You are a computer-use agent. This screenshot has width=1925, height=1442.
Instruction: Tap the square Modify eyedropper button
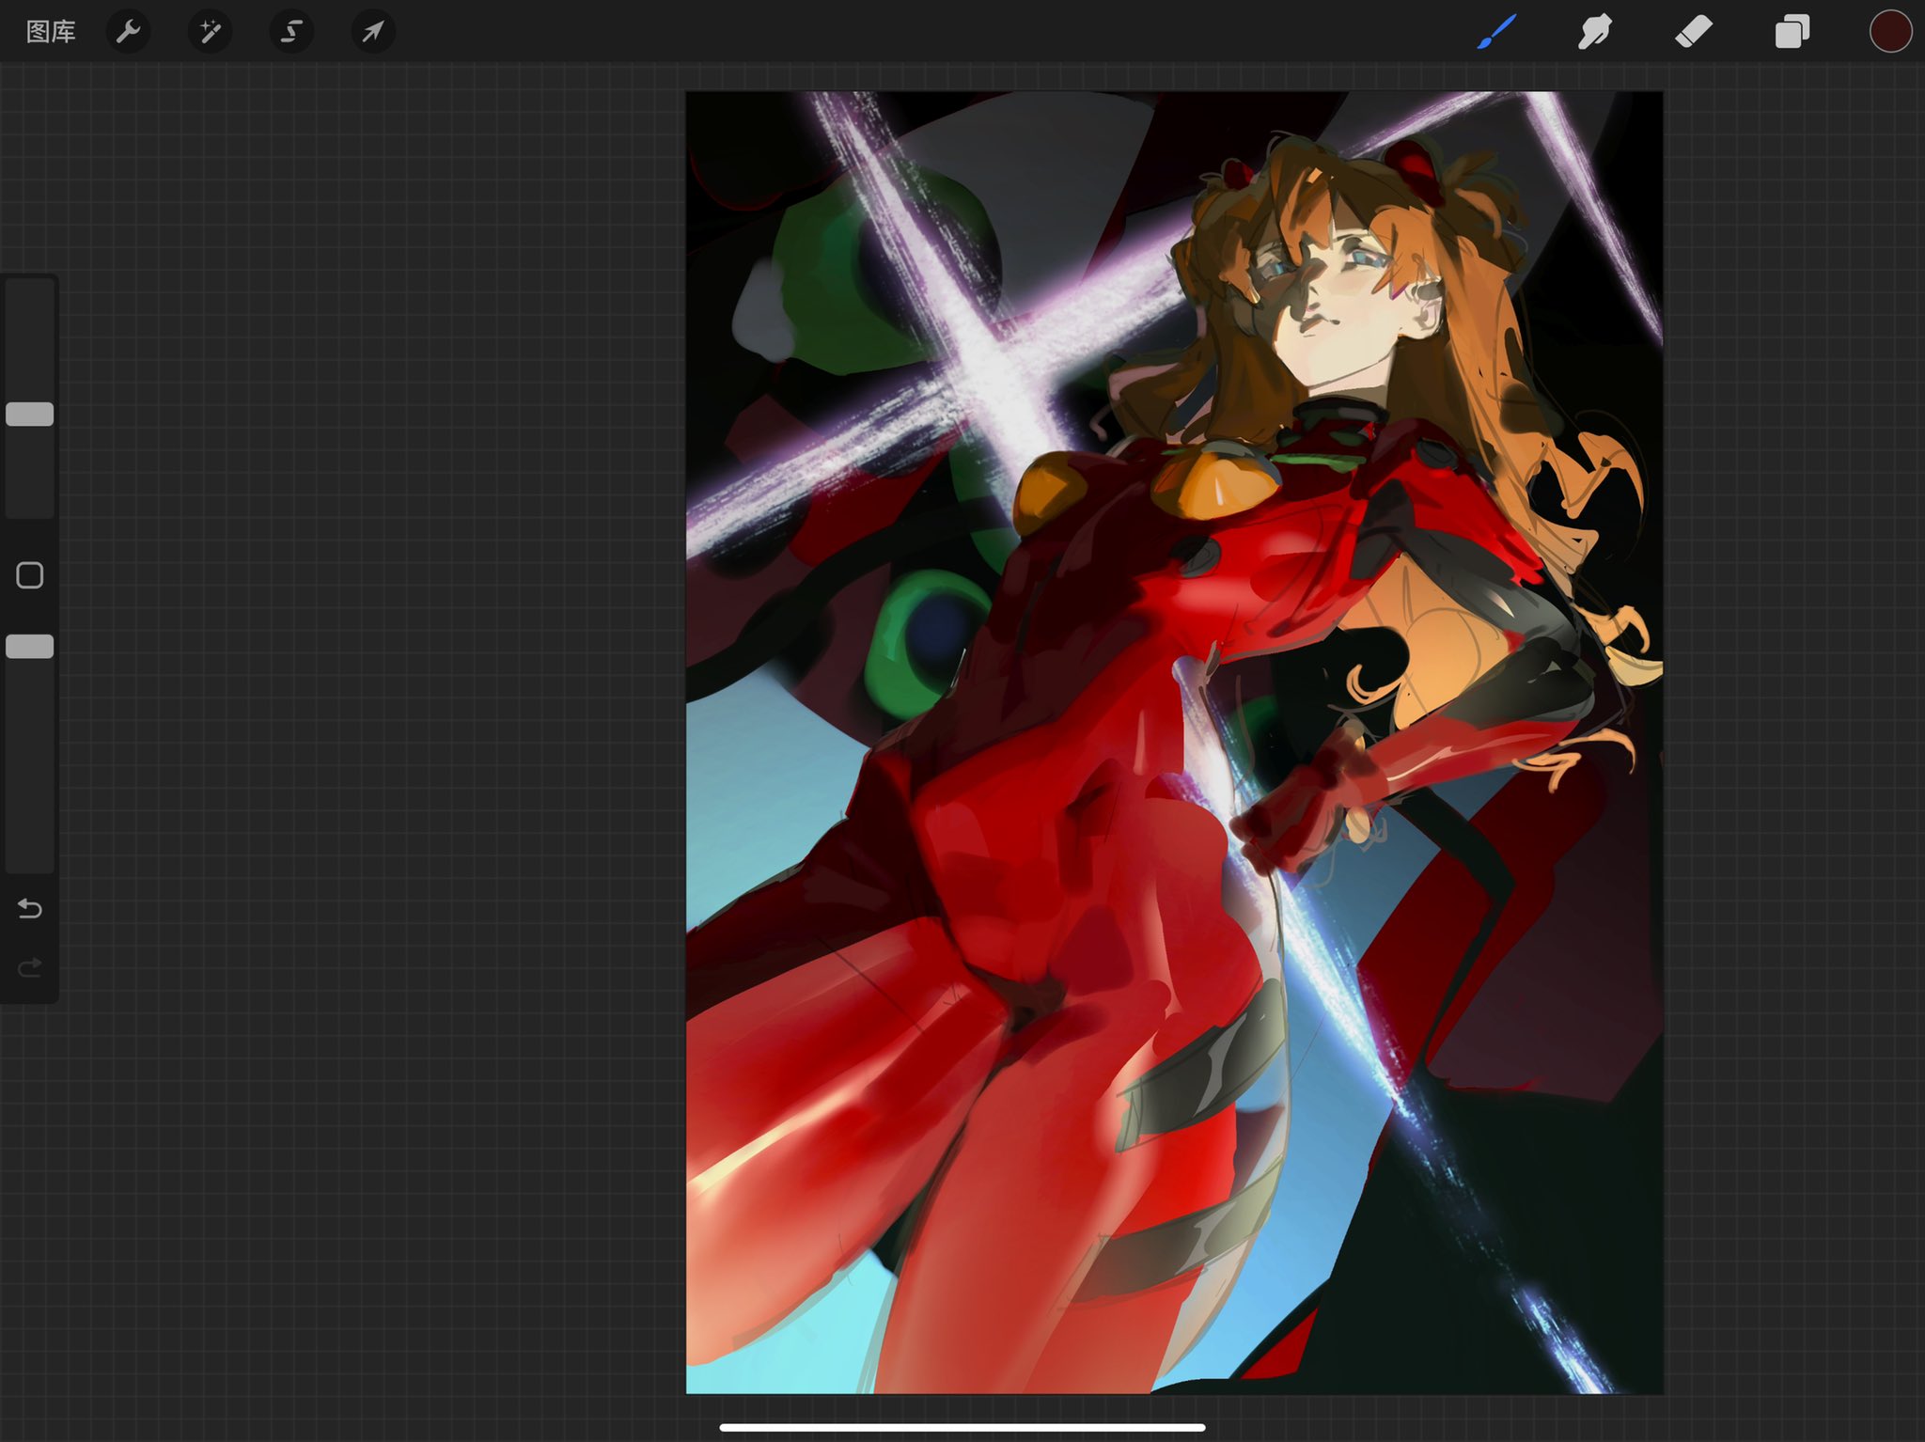[x=30, y=575]
